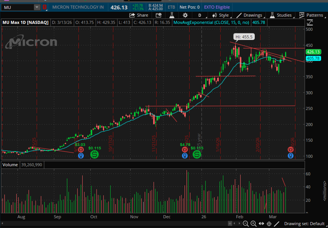The width and height of the screenshot is (328, 228).
Task: Click the R: 16.35 range value
Action: 163,22
